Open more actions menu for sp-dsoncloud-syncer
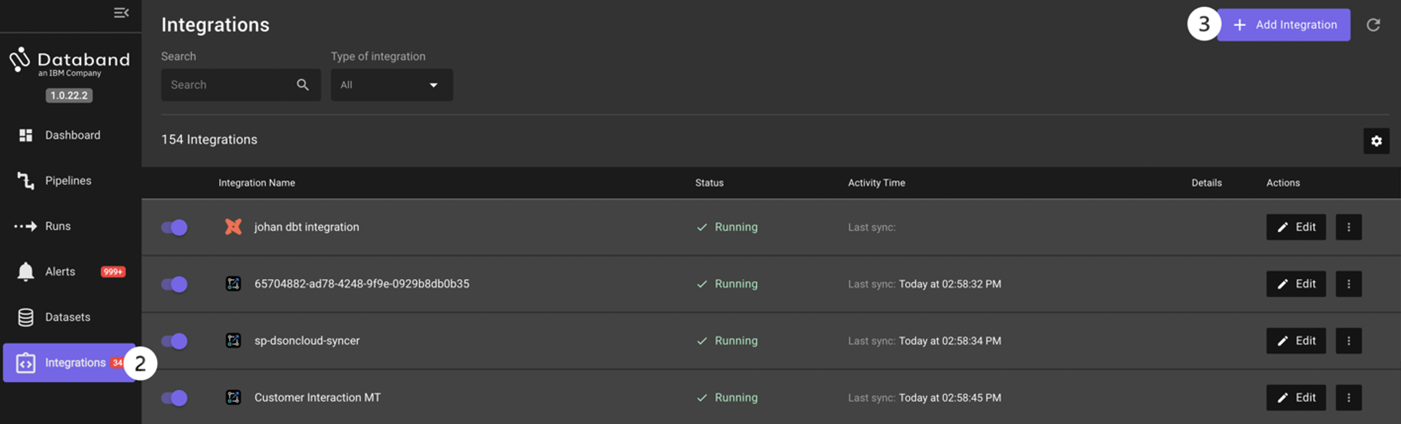The image size is (1401, 424). click(x=1348, y=341)
